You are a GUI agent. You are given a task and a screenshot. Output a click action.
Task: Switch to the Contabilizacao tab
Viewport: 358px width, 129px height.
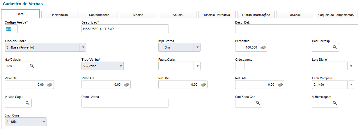click(99, 15)
